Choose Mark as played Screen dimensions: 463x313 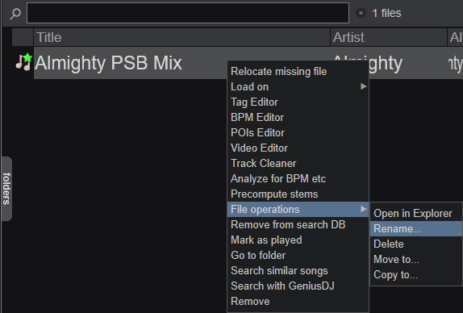click(x=298, y=240)
